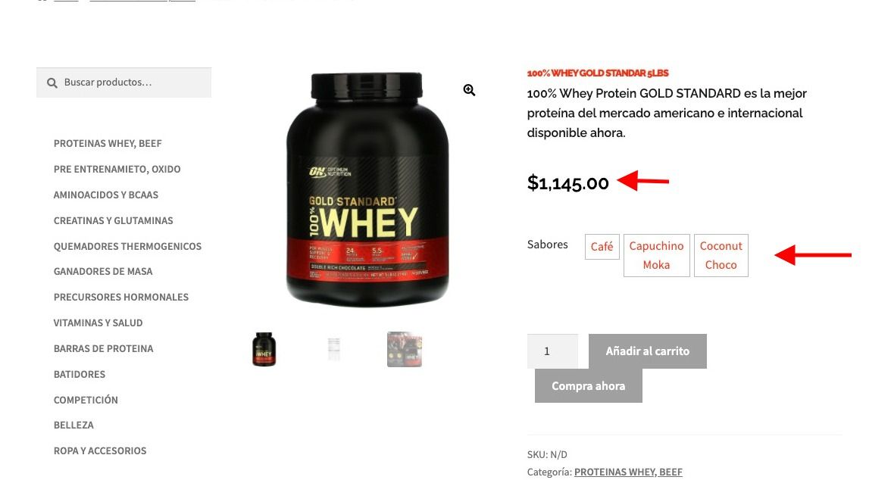Focus the Buscar productos search field

[x=124, y=83]
